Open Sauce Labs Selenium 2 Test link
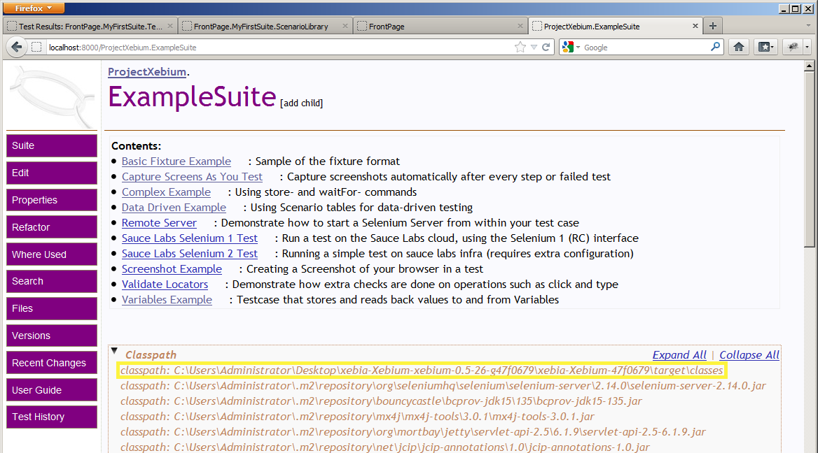The width and height of the screenshot is (818, 453). point(190,254)
